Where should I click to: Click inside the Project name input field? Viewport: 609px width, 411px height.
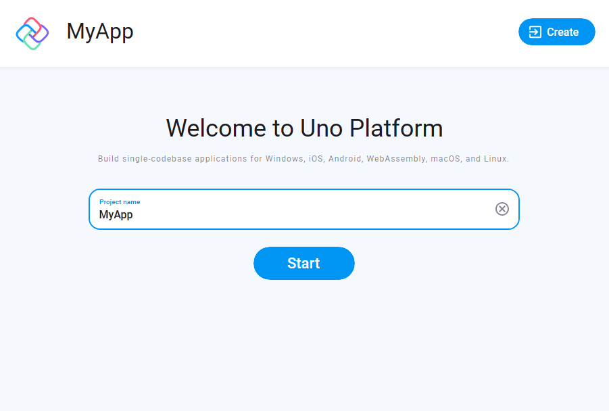pyautogui.click(x=270, y=213)
